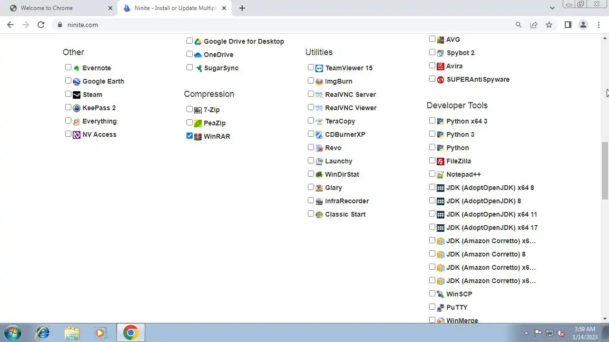Check the Glary checkbox

coord(311,187)
